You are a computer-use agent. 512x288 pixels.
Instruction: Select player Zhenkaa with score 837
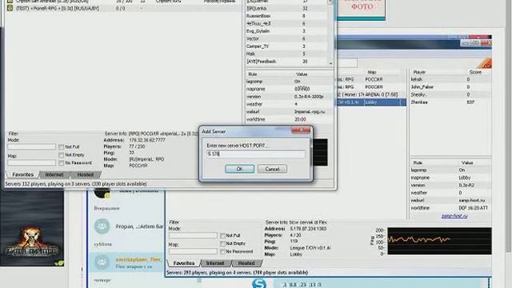[450, 102]
